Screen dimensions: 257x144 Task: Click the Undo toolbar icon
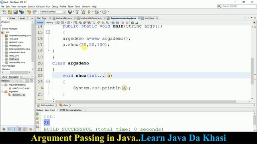[29, 12]
